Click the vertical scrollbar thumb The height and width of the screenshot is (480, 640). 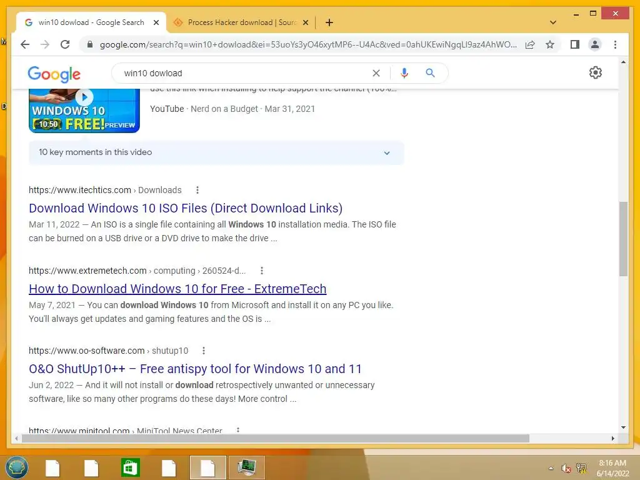[623, 239]
